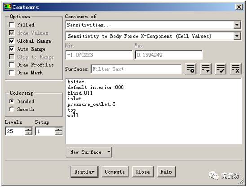Open Help for the Contours dialog
This screenshot has height=187, width=247.
pyautogui.click(x=166, y=172)
